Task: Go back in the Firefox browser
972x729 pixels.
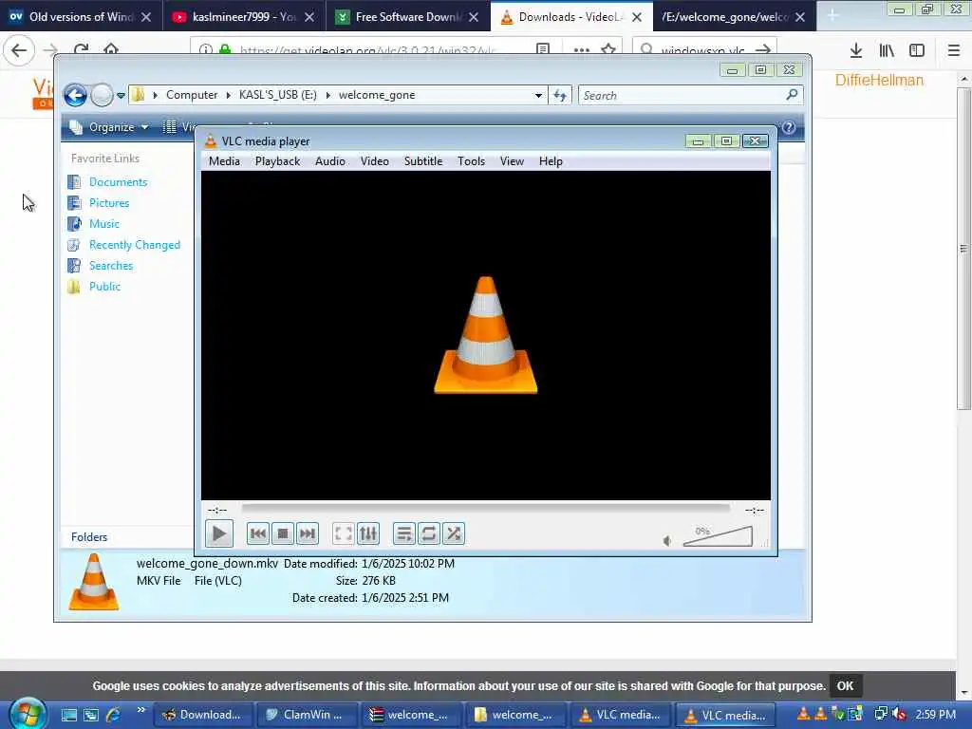Action: pyautogui.click(x=19, y=50)
